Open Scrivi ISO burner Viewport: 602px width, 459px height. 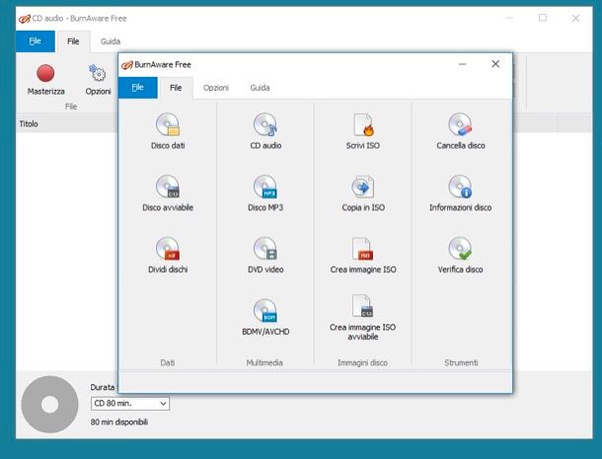pos(363,131)
